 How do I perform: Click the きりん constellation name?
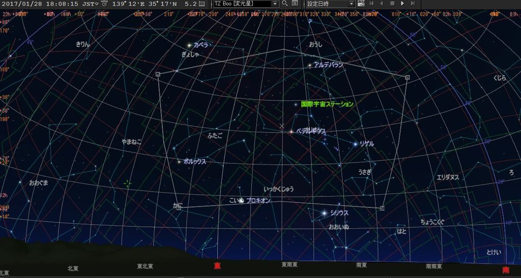pos(83,44)
